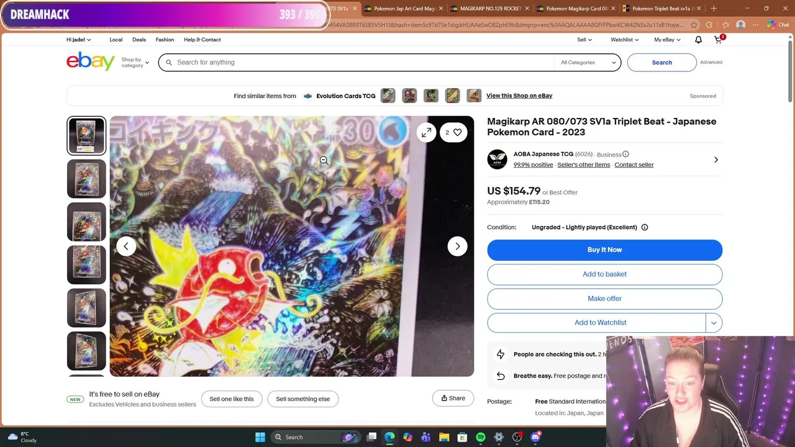The width and height of the screenshot is (795, 447).
Task: Open a new browser tab
Action: tap(714, 9)
